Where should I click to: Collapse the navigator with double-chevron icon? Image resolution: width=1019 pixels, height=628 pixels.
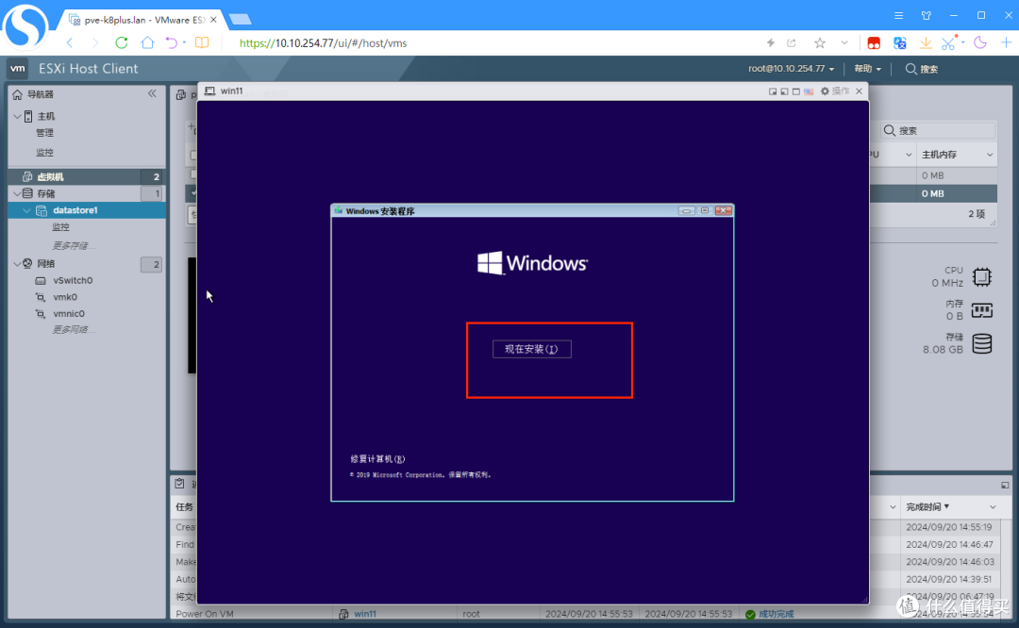click(x=152, y=93)
